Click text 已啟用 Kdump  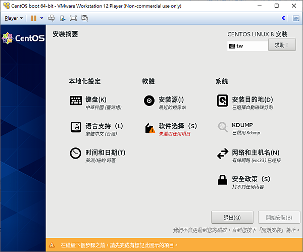click(x=246, y=133)
